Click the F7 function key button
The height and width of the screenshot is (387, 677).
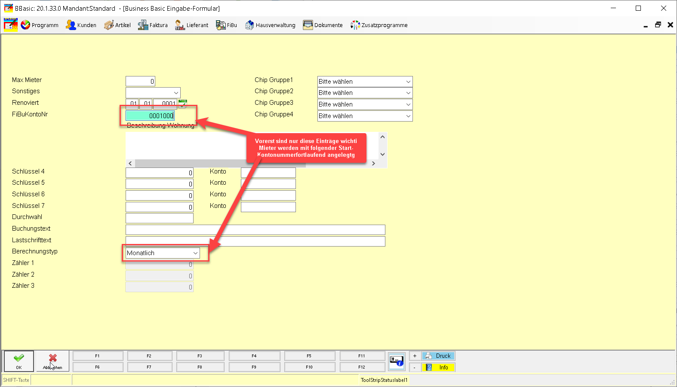(150, 367)
